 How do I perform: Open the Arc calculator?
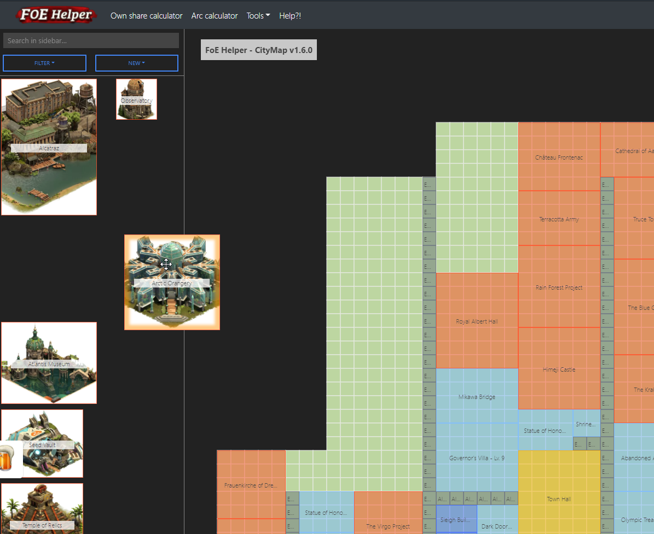coord(215,16)
